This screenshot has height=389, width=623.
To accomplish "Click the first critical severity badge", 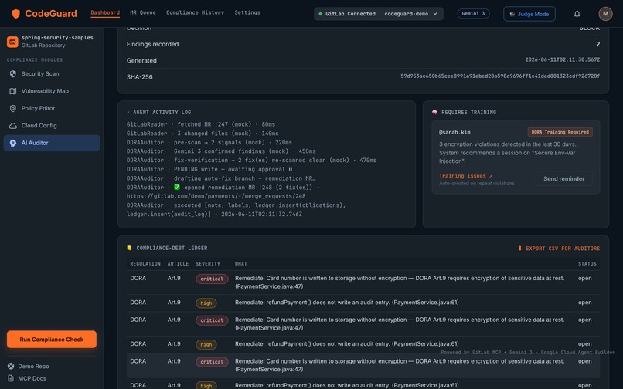I will 212,279.
